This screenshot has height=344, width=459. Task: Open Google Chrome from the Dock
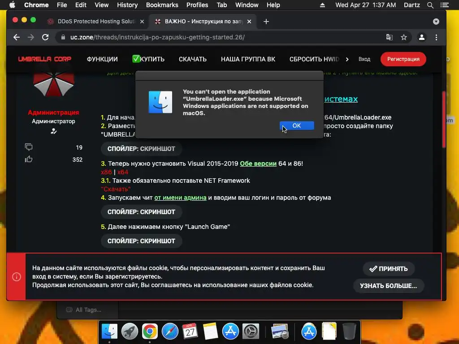click(150, 331)
